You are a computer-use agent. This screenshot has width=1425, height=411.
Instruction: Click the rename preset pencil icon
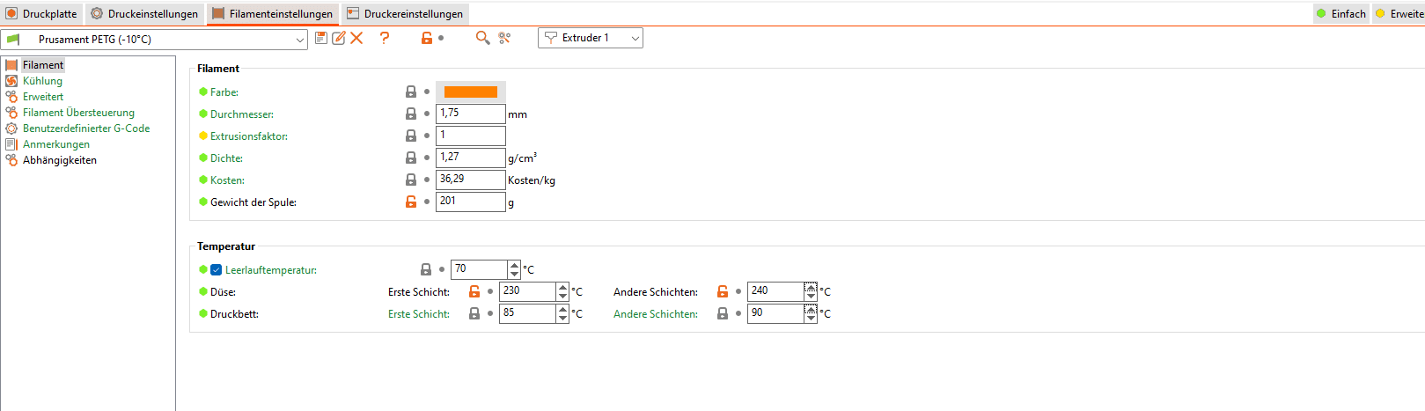coord(339,38)
